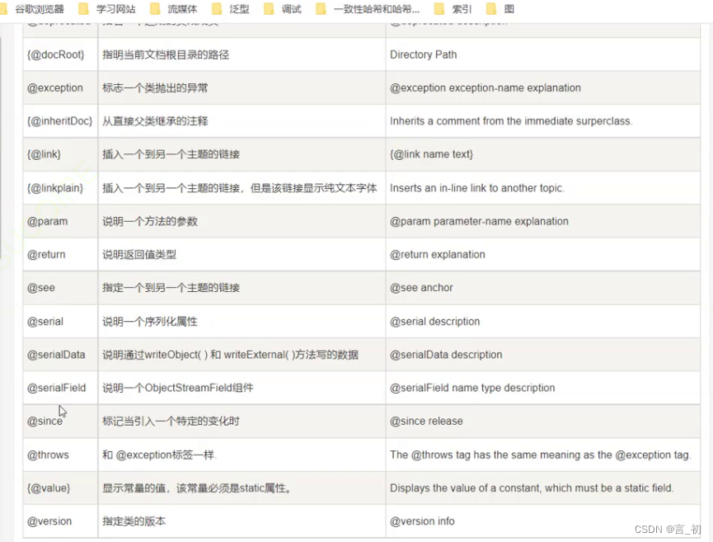Click the 学习网站 folder icon
This screenshot has height=542, width=713.
pos(82,10)
